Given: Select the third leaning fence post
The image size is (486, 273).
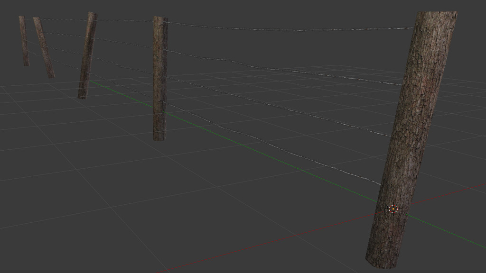Looking at the screenshot, I should point(87,57).
